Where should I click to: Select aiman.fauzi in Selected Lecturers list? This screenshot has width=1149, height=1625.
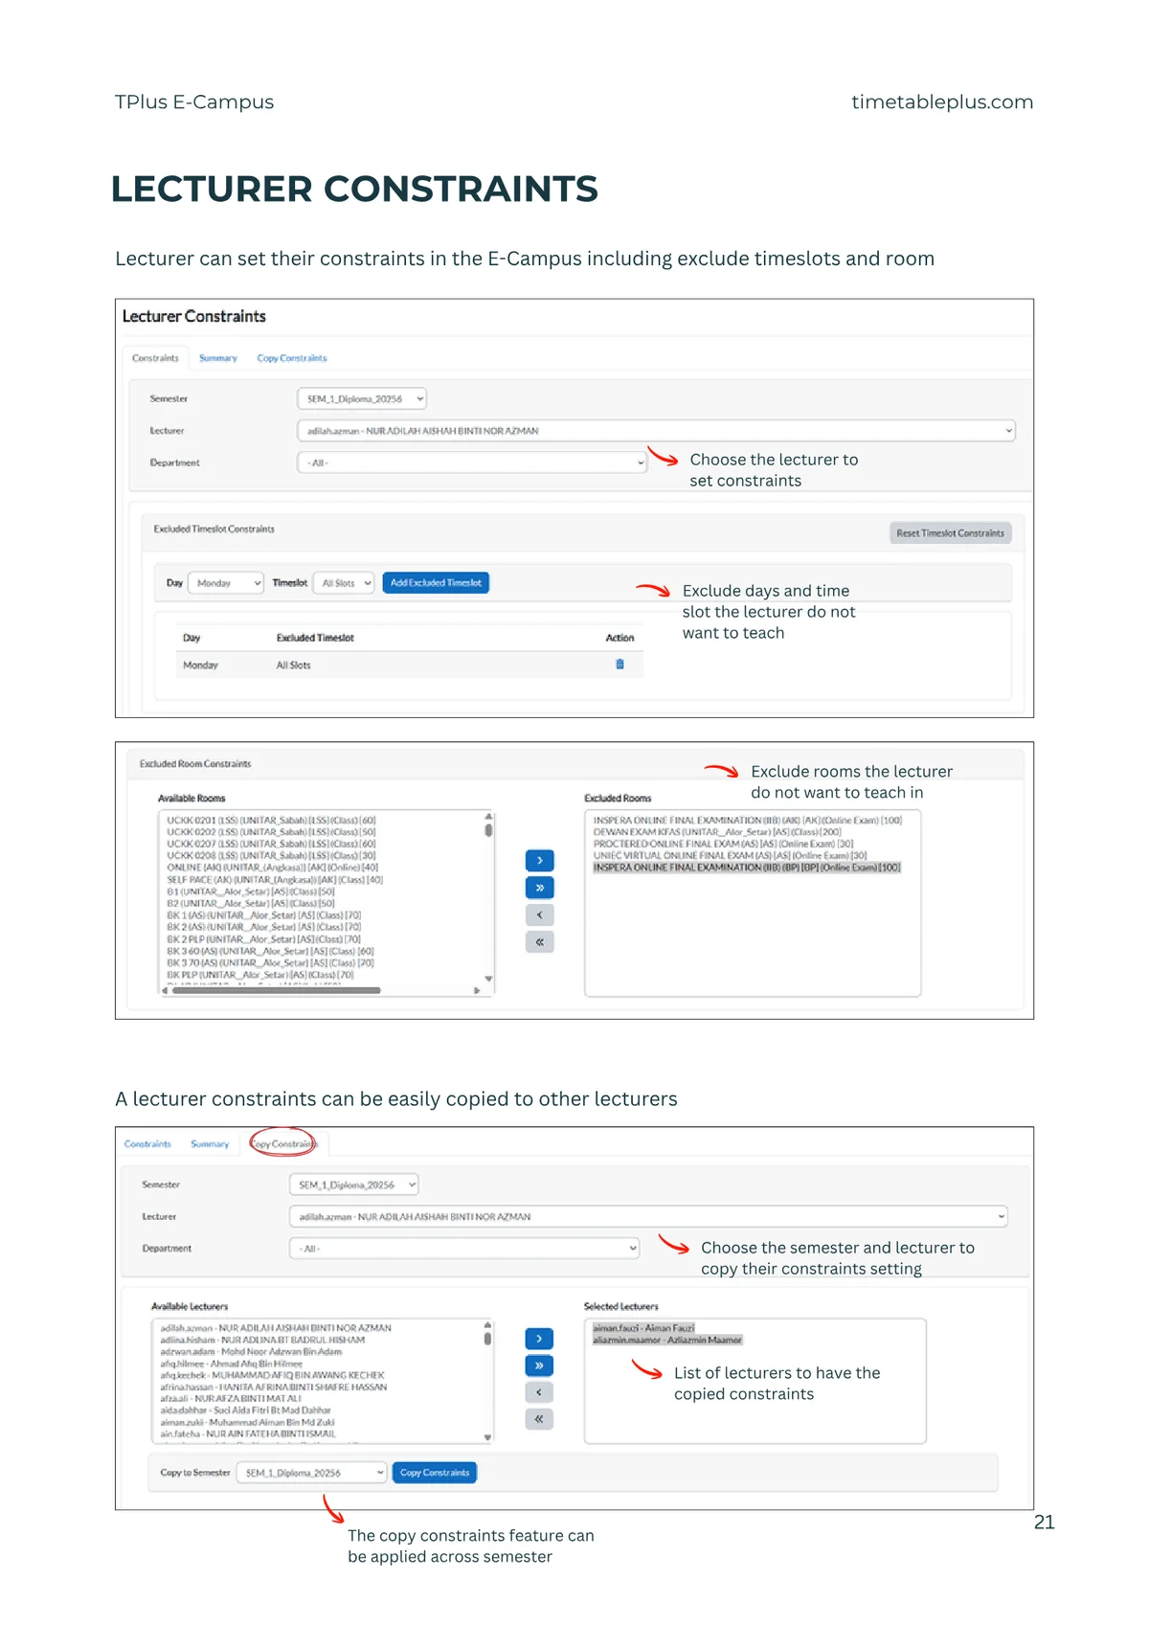point(643,1328)
